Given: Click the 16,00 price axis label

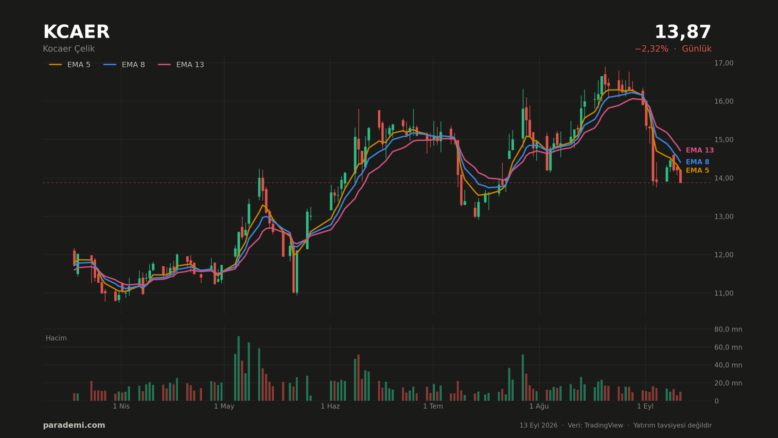Looking at the screenshot, I should [x=724, y=101].
